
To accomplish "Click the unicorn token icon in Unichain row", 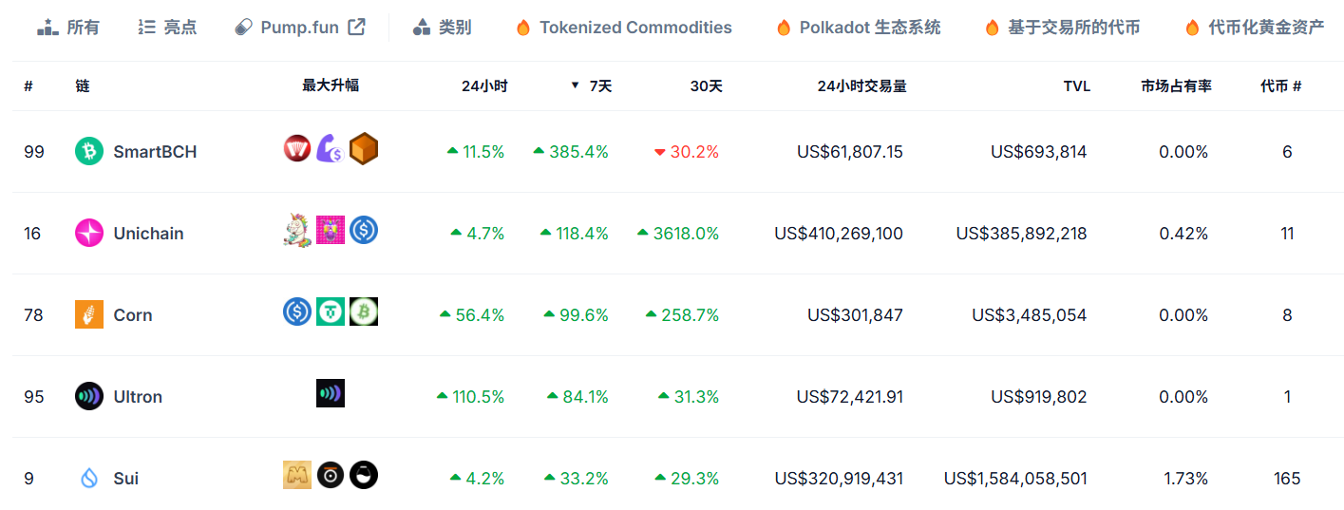I will pyautogui.click(x=298, y=230).
